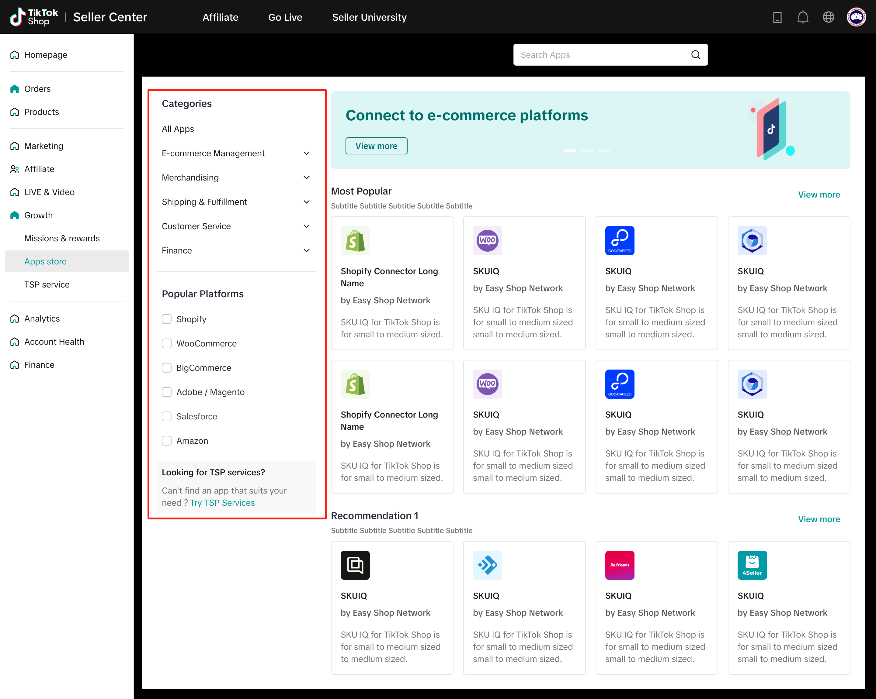Viewport: 876px width, 699px height.
Task: Open the user profile avatar
Action: [x=856, y=17]
